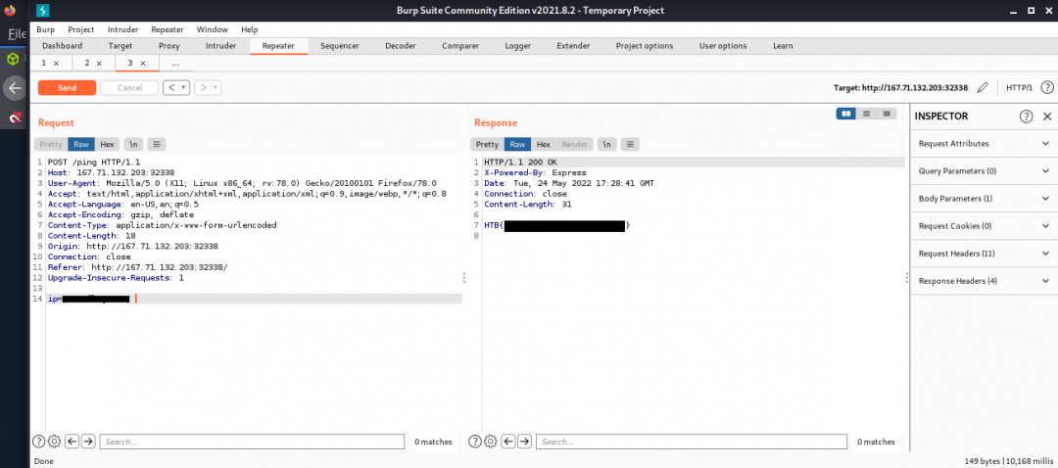The width and height of the screenshot is (1058, 468).
Task: Expand Body Parameters (1) section
Action: pyautogui.click(x=984, y=199)
